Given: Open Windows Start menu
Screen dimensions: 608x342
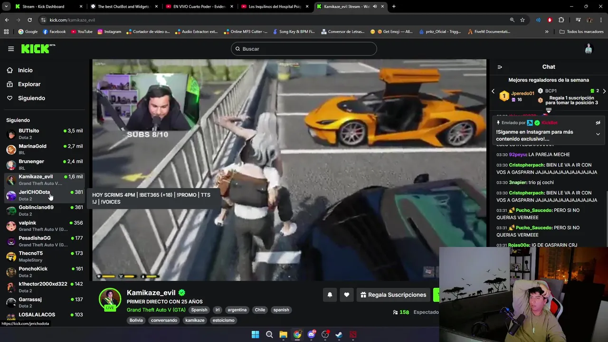Looking at the screenshot, I should pos(255,334).
